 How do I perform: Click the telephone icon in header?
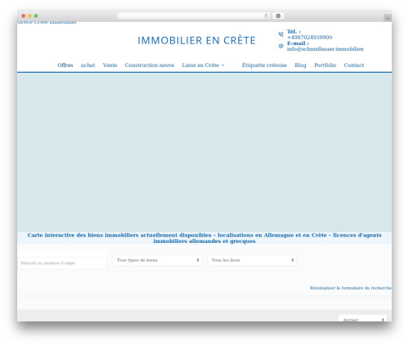(281, 34)
